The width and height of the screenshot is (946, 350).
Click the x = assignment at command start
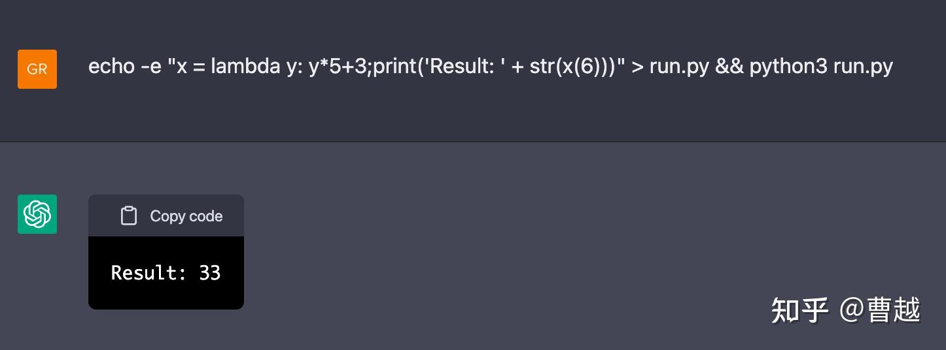pos(190,67)
